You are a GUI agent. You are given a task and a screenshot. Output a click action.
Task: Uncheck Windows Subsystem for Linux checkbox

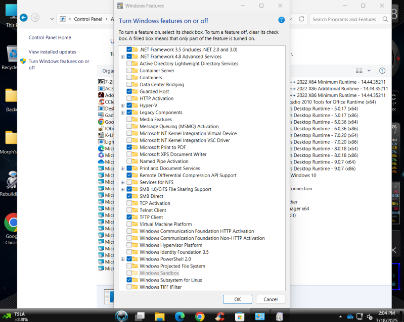129,280
